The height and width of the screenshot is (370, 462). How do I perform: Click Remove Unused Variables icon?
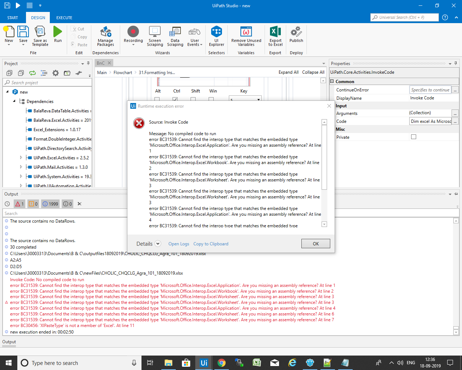coord(246,32)
